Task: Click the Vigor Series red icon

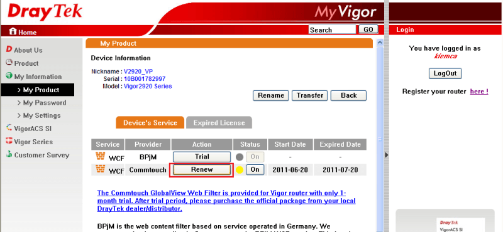Action: coord(9,141)
